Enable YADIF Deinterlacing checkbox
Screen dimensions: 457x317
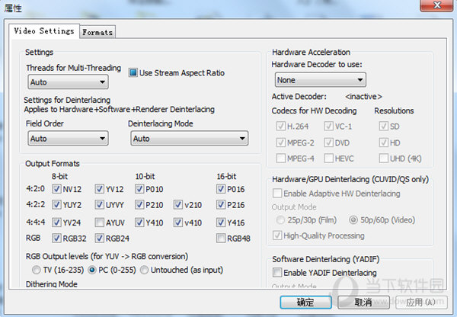point(277,272)
